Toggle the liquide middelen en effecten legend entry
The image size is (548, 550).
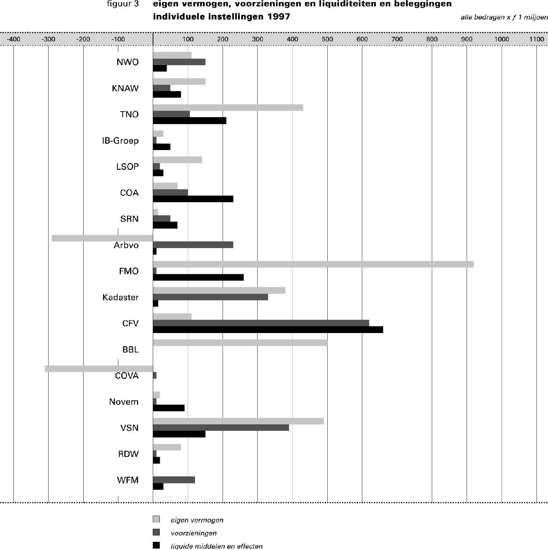click(216, 545)
